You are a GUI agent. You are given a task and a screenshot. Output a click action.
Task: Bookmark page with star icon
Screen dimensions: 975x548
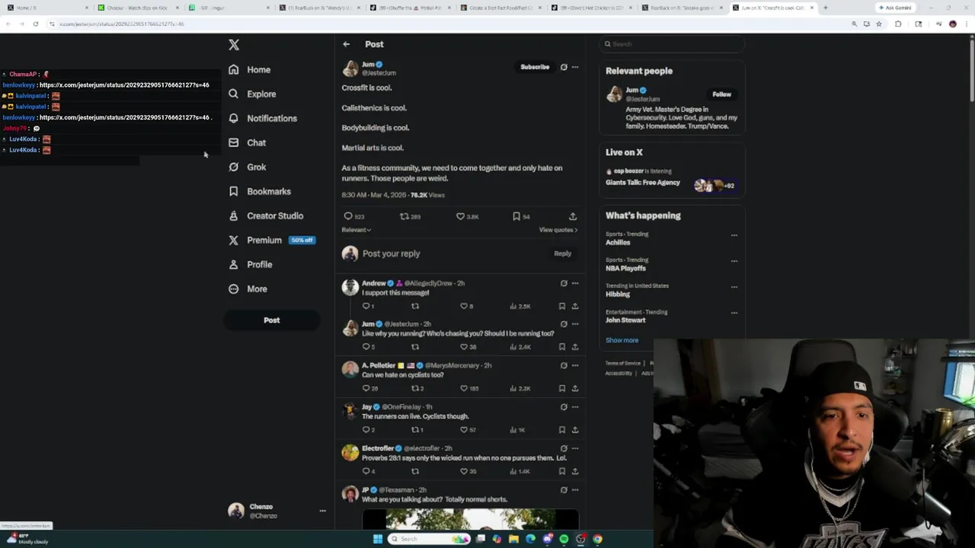pos(878,24)
